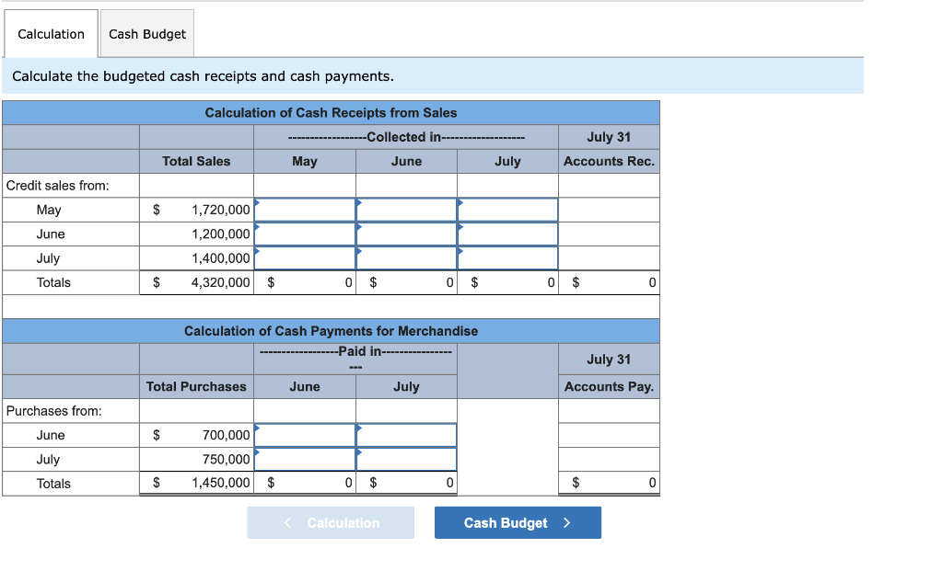Click the May accounts receivable cell
Image resolution: width=943 pixels, height=571 pixels.
(609, 211)
